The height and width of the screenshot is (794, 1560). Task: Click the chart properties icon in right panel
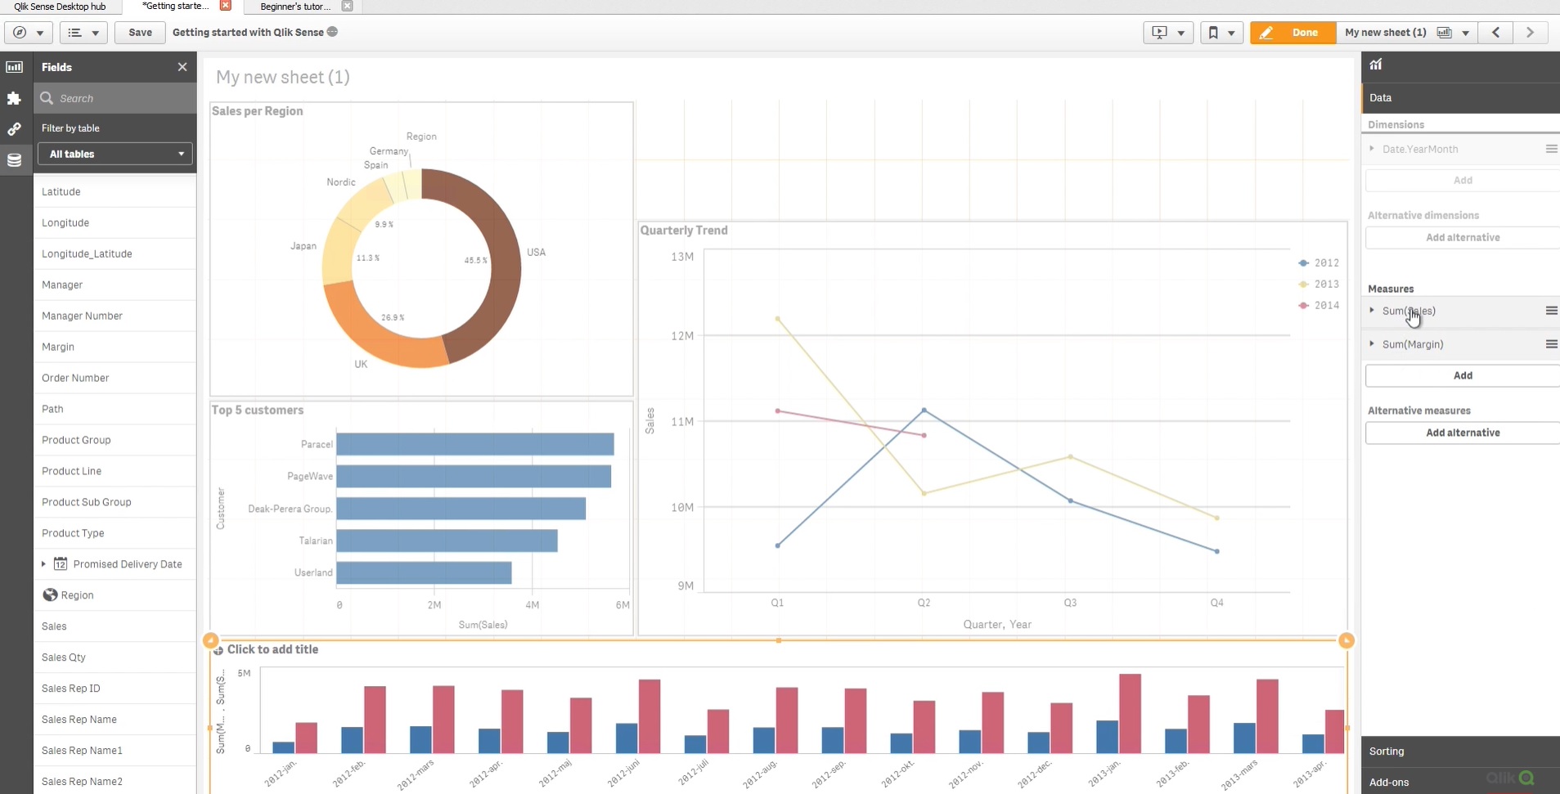click(x=1376, y=65)
